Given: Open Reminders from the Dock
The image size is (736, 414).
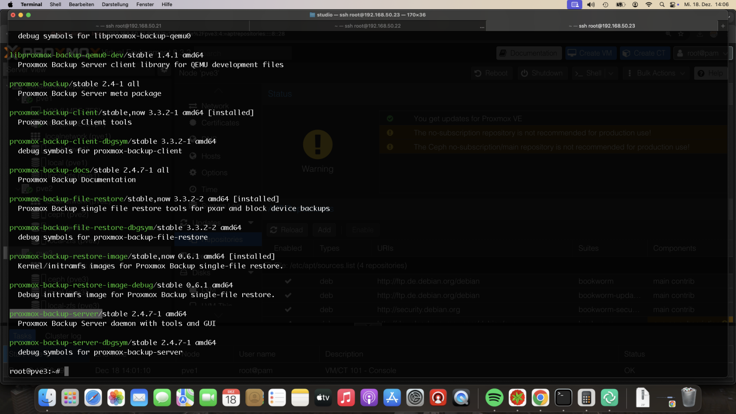Looking at the screenshot, I should pyautogui.click(x=277, y=398).
